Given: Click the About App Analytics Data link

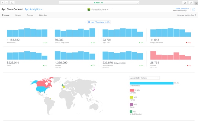Looking at the screenshot, I should point(186,15).
